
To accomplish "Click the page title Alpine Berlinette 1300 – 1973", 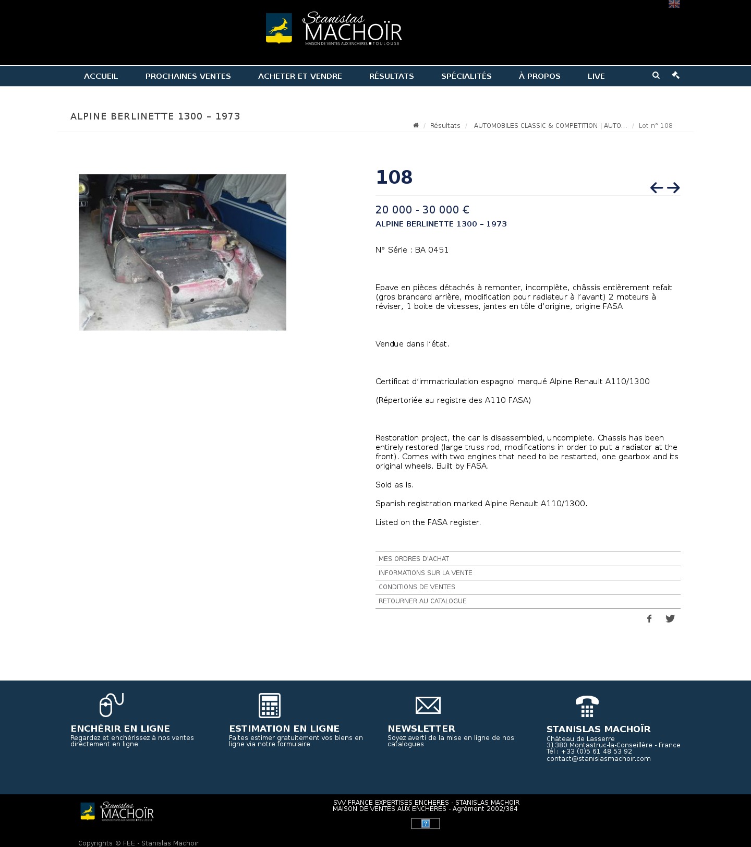I will (155, 116).
